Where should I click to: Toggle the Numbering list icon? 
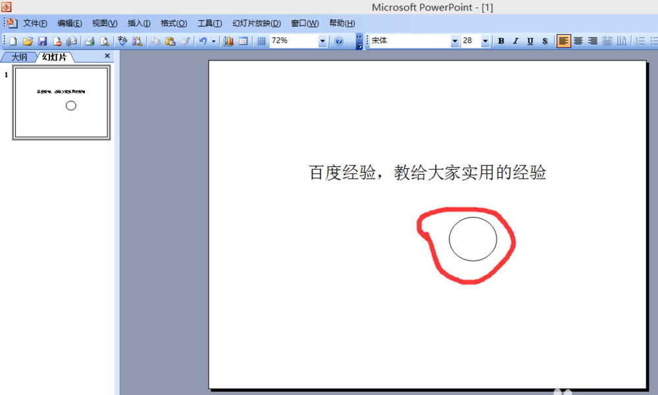(640, 41)
